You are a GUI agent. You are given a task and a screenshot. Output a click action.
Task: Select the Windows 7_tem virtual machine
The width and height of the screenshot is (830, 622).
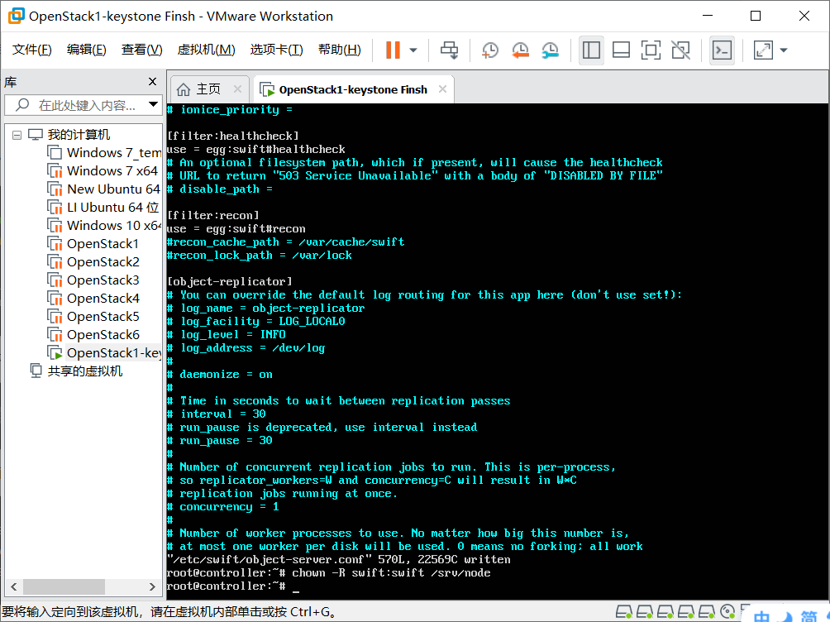pos(114,153)
